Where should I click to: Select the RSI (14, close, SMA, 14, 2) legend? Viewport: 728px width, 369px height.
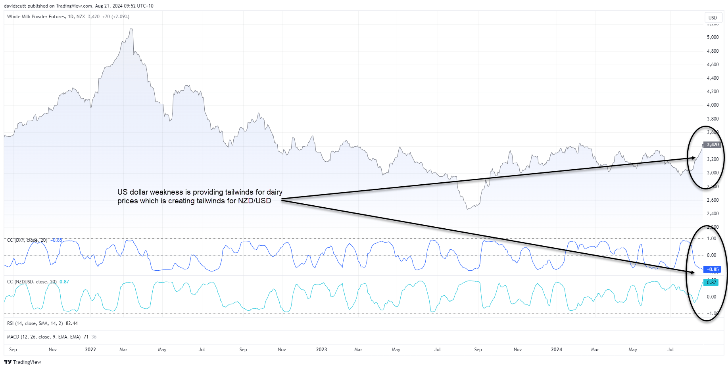[x=35, y=323]
